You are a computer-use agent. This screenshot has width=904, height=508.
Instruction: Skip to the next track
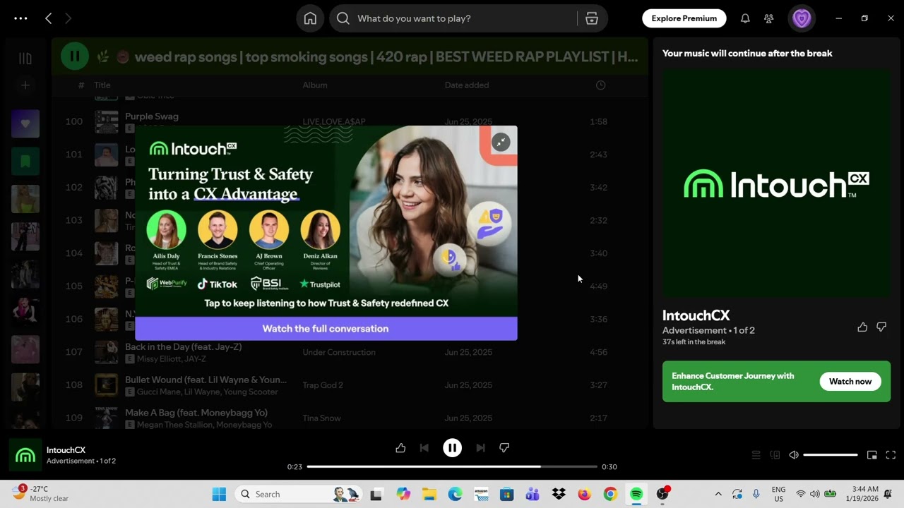coord(480,448)
